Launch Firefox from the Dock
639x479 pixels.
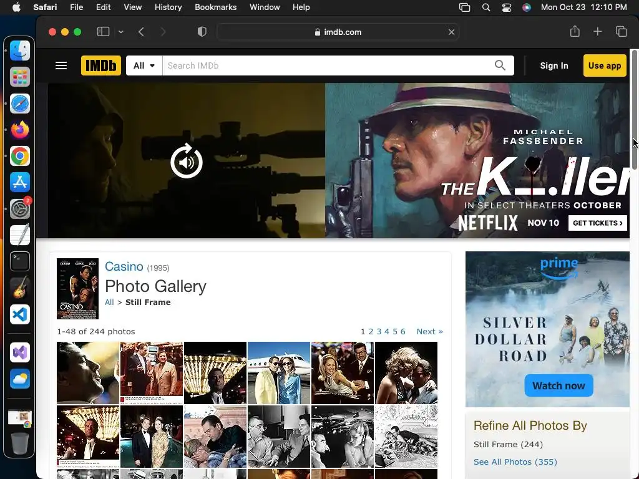click(x=20, y=130)
